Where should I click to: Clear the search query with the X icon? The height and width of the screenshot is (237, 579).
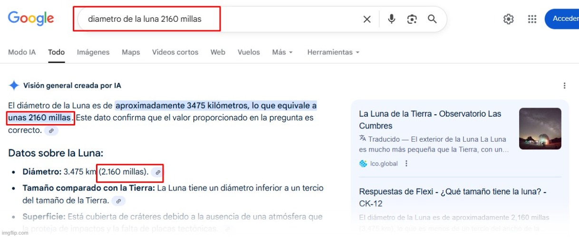coord(367,19)
